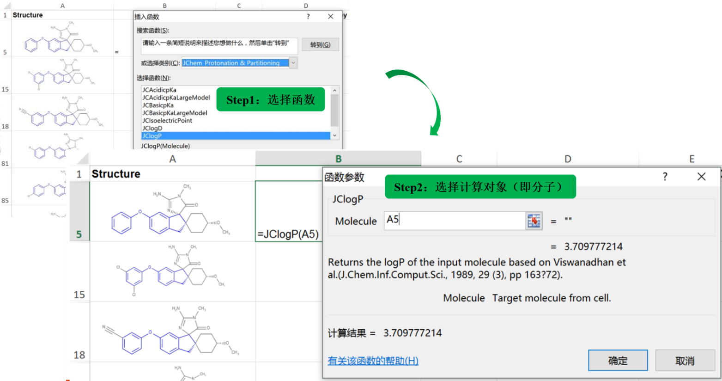Cancel with the 取消 button

[x=685, y=360]
